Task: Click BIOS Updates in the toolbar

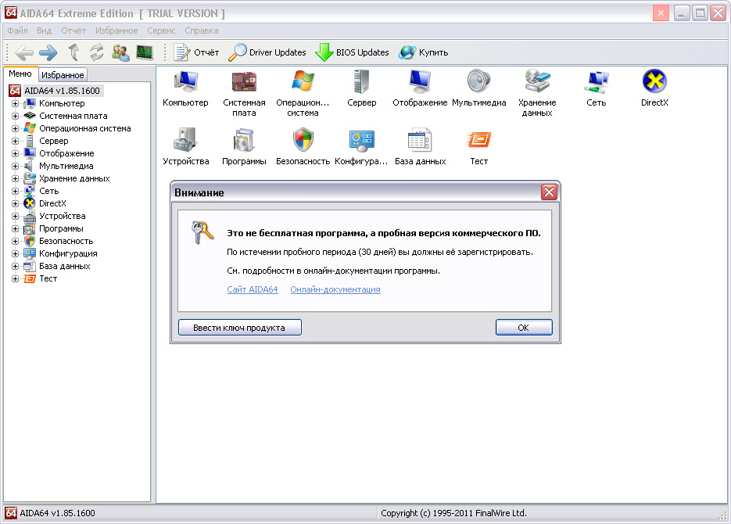Action: [352, 52]
